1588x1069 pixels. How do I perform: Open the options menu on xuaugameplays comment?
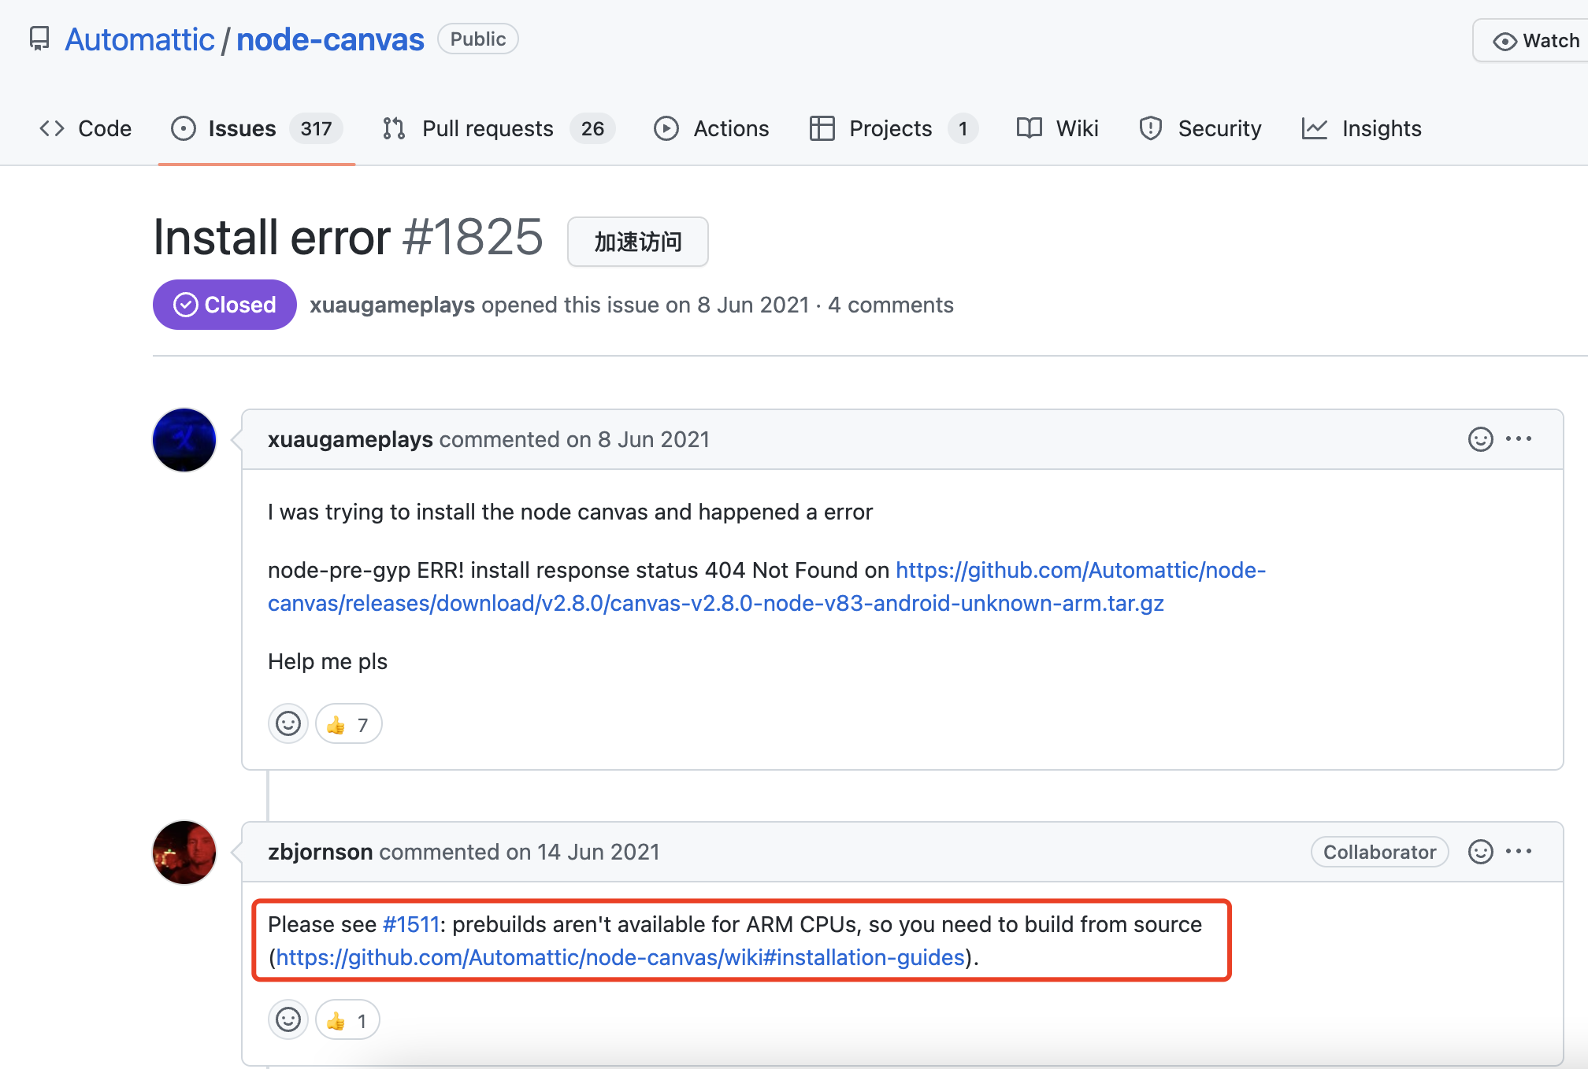click(1519, 439)
